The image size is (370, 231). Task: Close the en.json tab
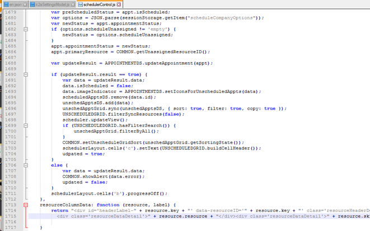pos(25,4)
